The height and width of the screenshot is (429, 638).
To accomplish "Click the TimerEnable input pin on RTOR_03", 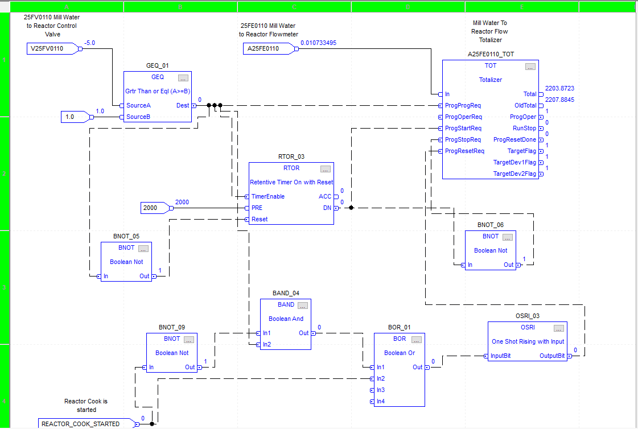I will point(247,196).
